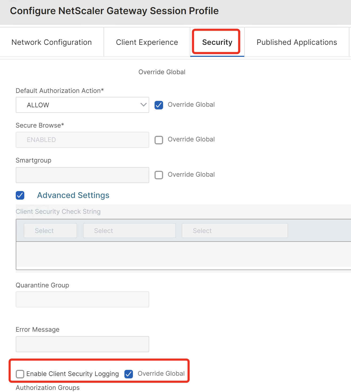
Task: Click the Advanced Settings heading link
Action: point(73,195)
